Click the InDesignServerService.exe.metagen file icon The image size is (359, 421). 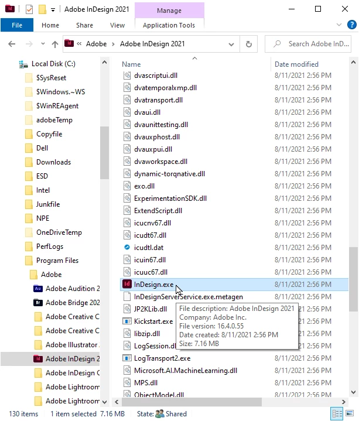(127, 296)
